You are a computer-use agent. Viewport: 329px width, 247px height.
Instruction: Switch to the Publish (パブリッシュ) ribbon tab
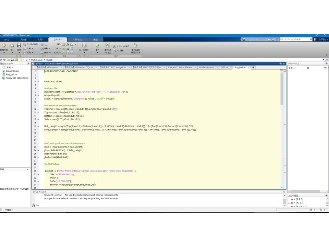[77, 39]
